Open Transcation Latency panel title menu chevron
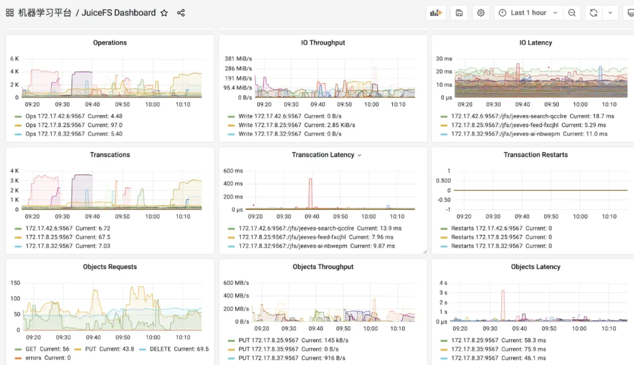 pyautogui.click(x=359, y=155)
